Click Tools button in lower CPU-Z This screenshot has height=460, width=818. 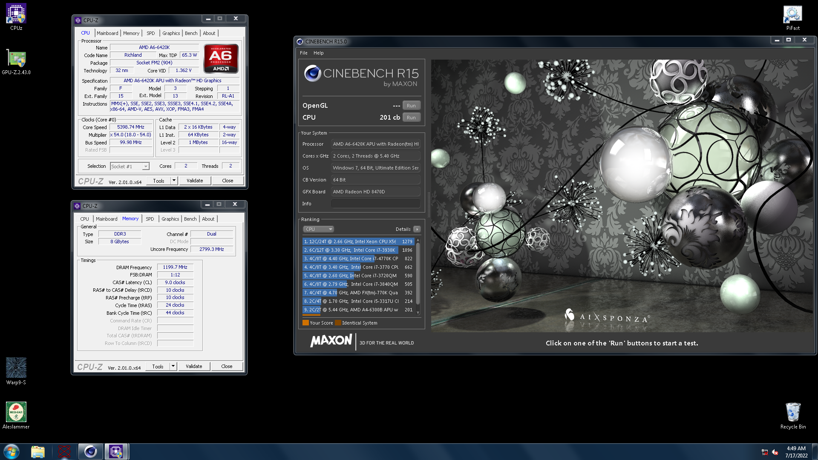[158, 366]
